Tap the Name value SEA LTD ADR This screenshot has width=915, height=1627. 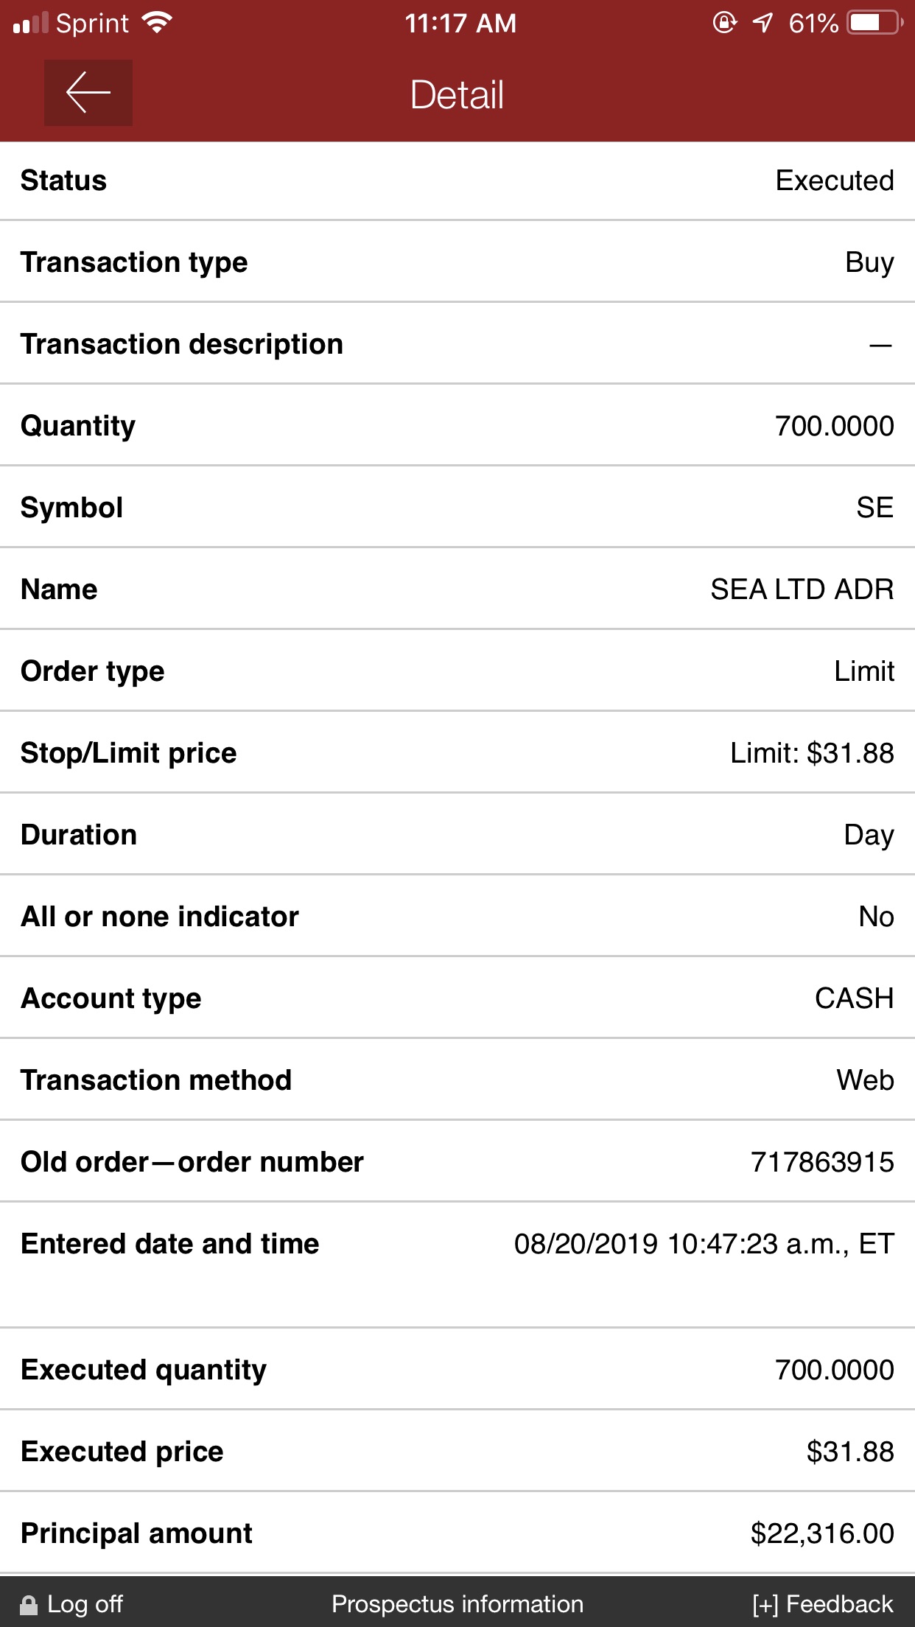(x=802, y=589)
